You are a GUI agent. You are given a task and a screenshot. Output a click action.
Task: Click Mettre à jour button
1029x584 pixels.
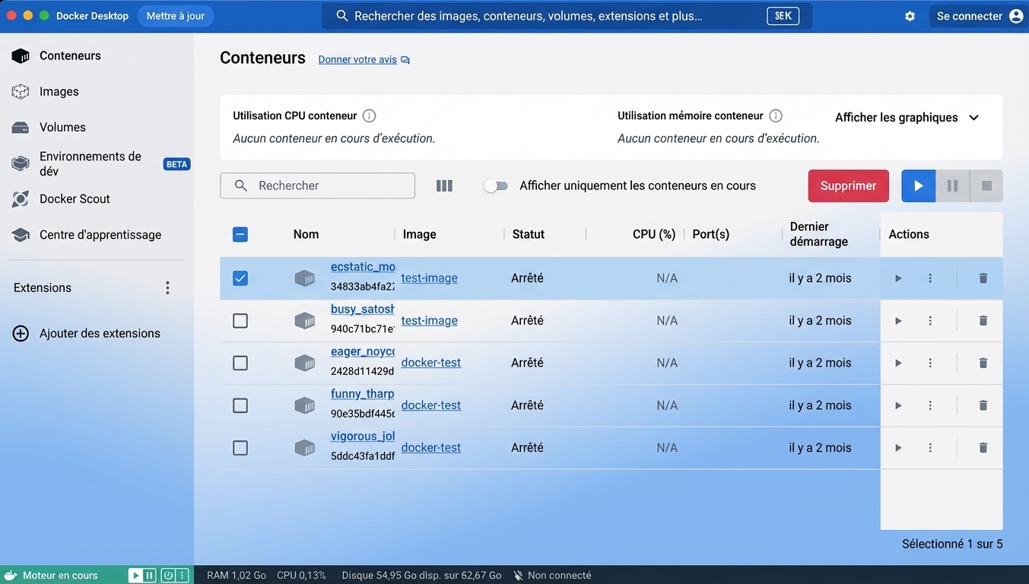(x=176, y=16)
